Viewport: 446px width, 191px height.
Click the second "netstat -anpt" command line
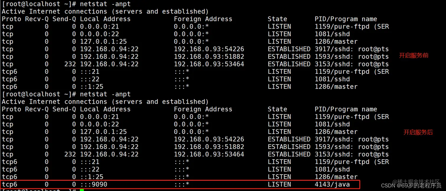(x=105, y=94)
